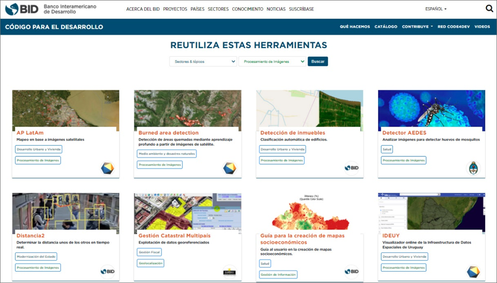Select CONOCIMIENTO menu item
Viewport: 497px width, 283px height.
pyautogui.click(x=247, y=9)
